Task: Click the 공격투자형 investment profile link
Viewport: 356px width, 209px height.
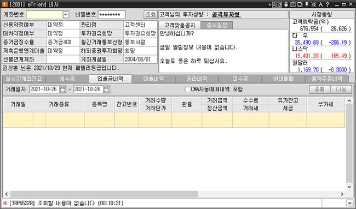Action: pyautogui.click(x=226, y=15)
